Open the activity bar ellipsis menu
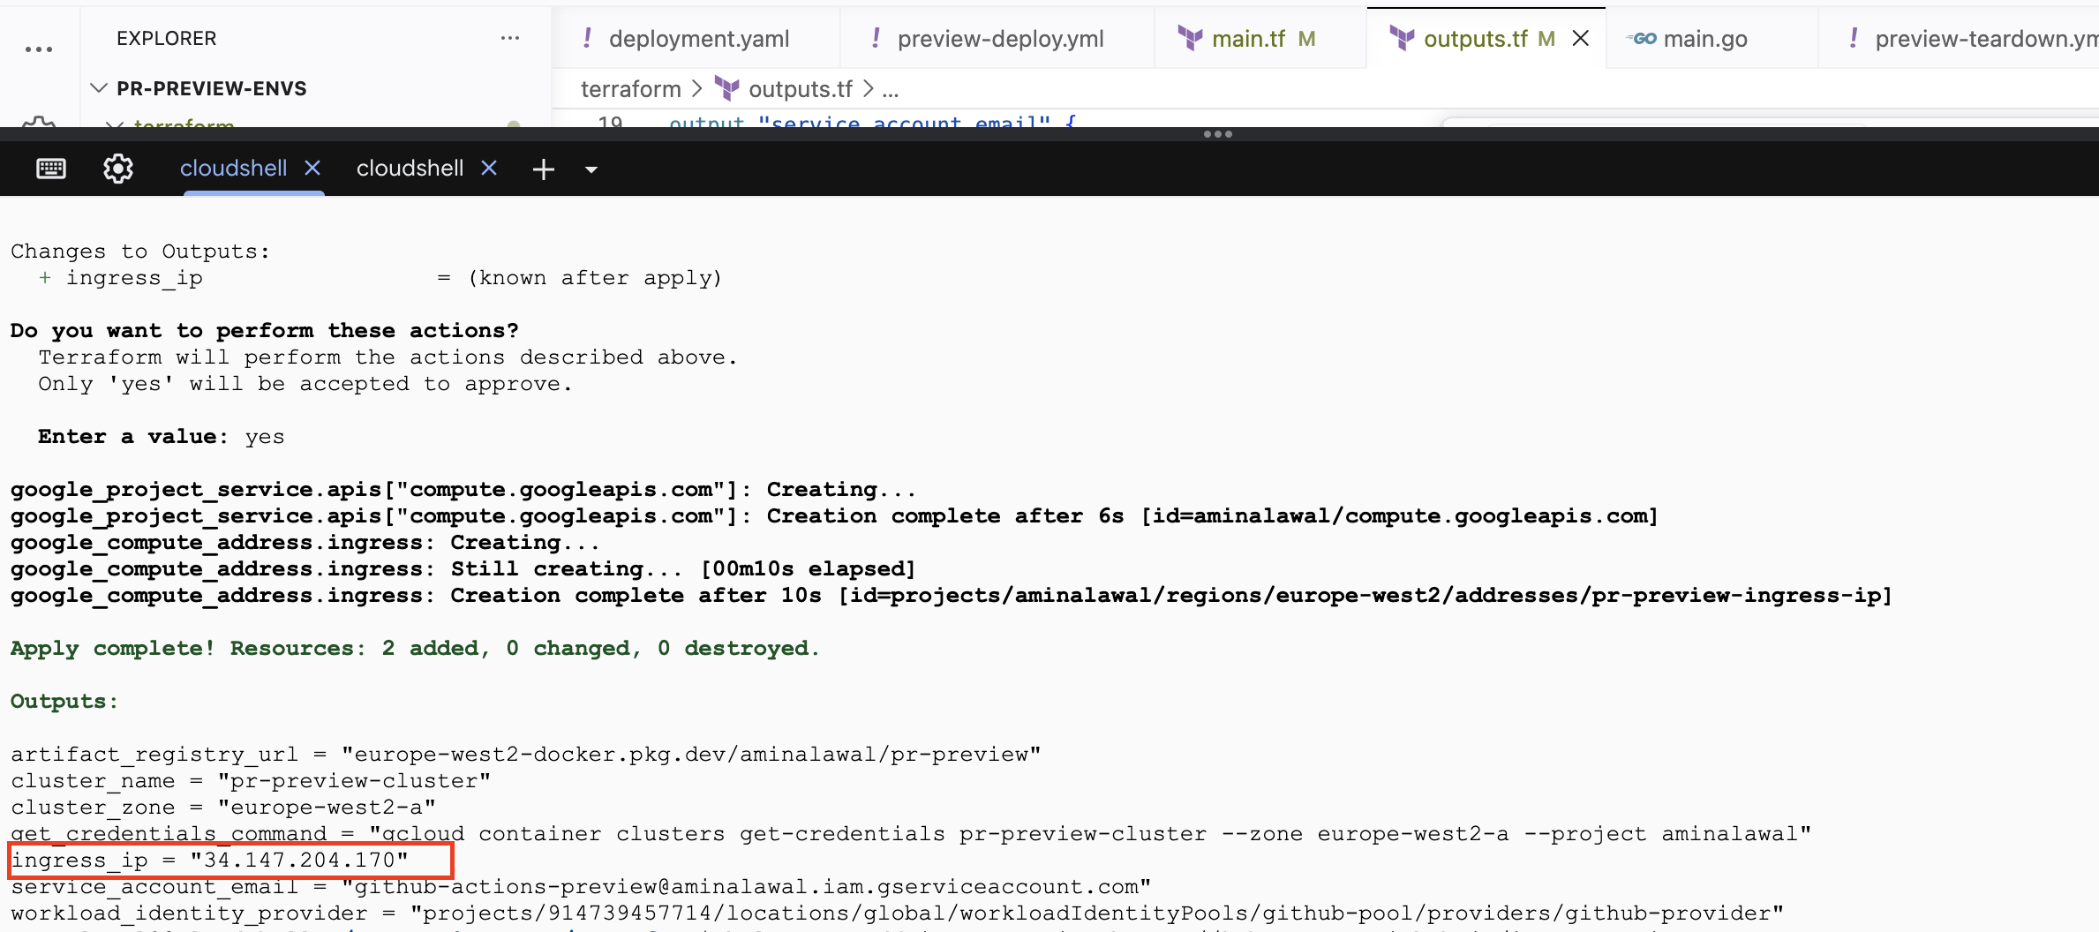Image resolution: width=2099 pixels, height=932 pixels. [x=39, y=49]
